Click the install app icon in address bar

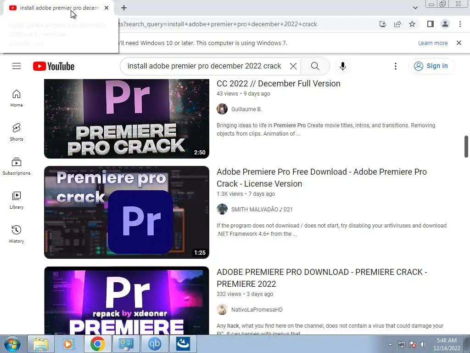(383, 24)
